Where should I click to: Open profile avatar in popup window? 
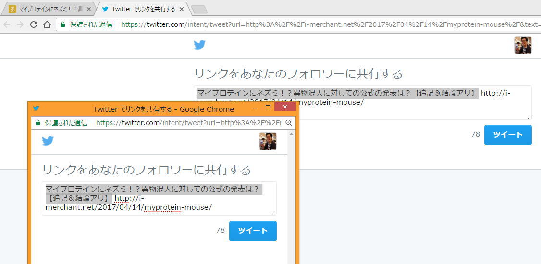pos(268,141)
